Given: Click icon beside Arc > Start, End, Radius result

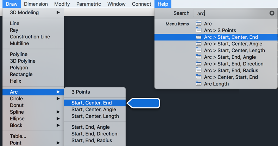Looking at the screenshot, I should click(199, 70).
